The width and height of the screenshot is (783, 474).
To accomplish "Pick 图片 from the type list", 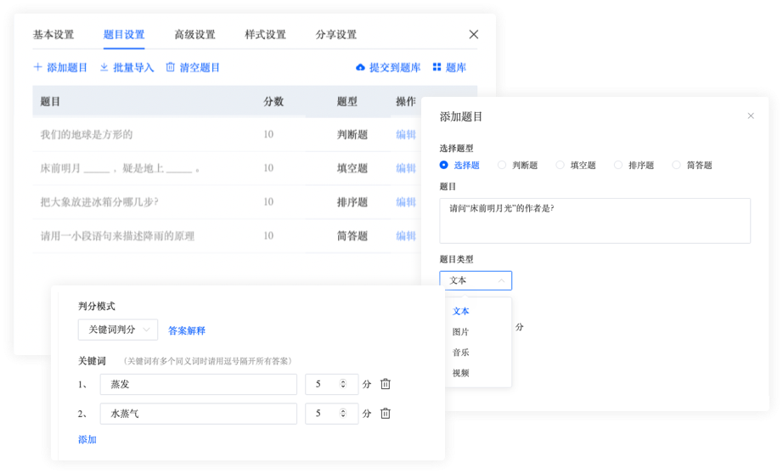I will (x=460, y=331).
